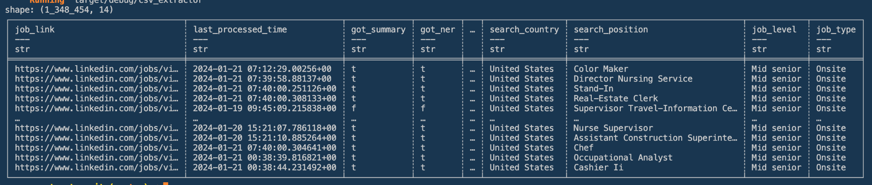
Task: Click the Color Maker position cell
Action: point(600,69)
